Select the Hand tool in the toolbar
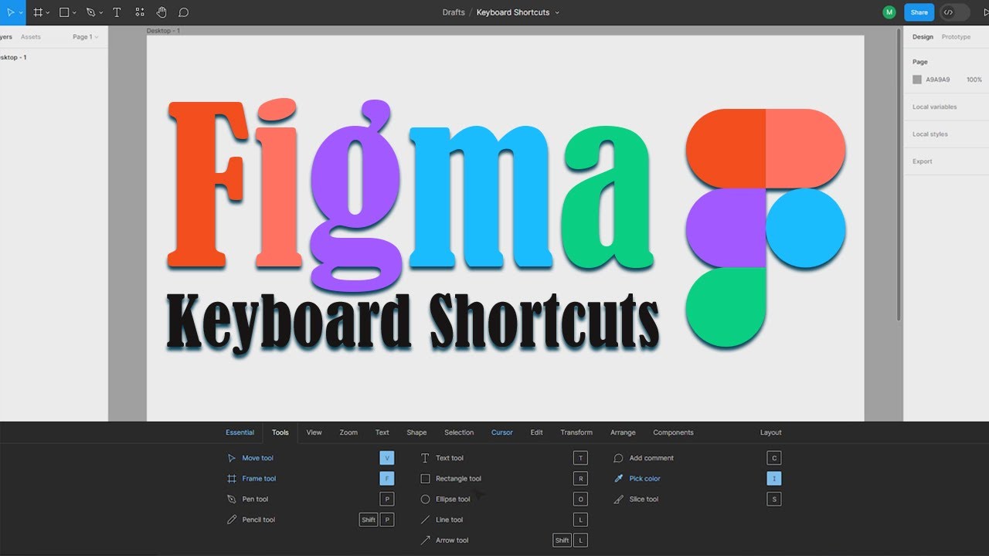Viewport: 989px width, 556px height. tap(161, 12)
